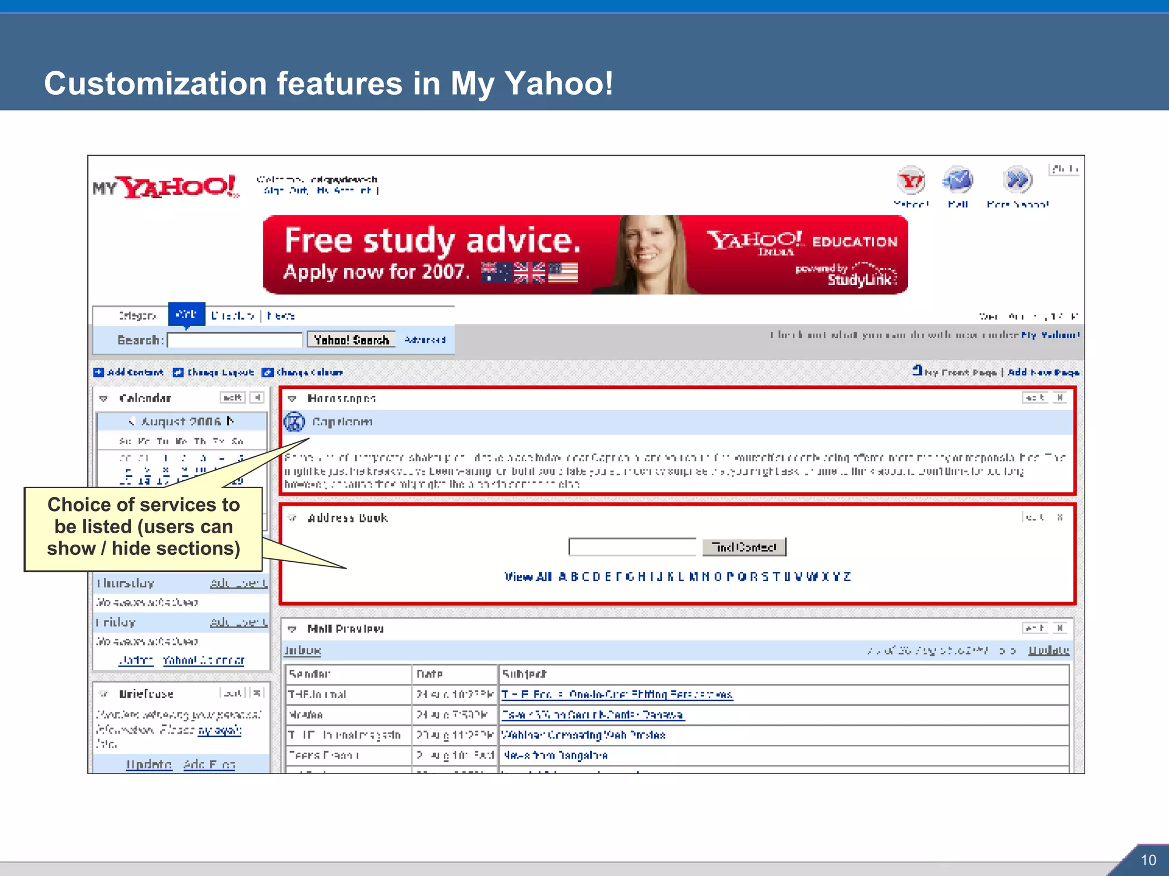Collapse the Horoscopes module
Screen dimensions: 1169x876
coord(292,399)
